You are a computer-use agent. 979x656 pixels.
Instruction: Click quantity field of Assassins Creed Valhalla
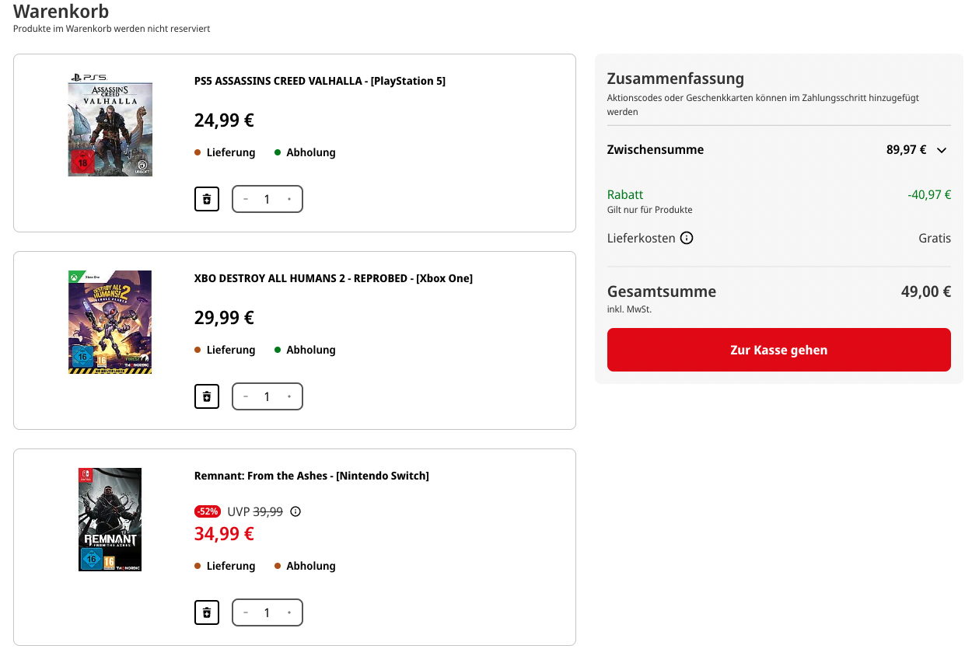point(267,199)
